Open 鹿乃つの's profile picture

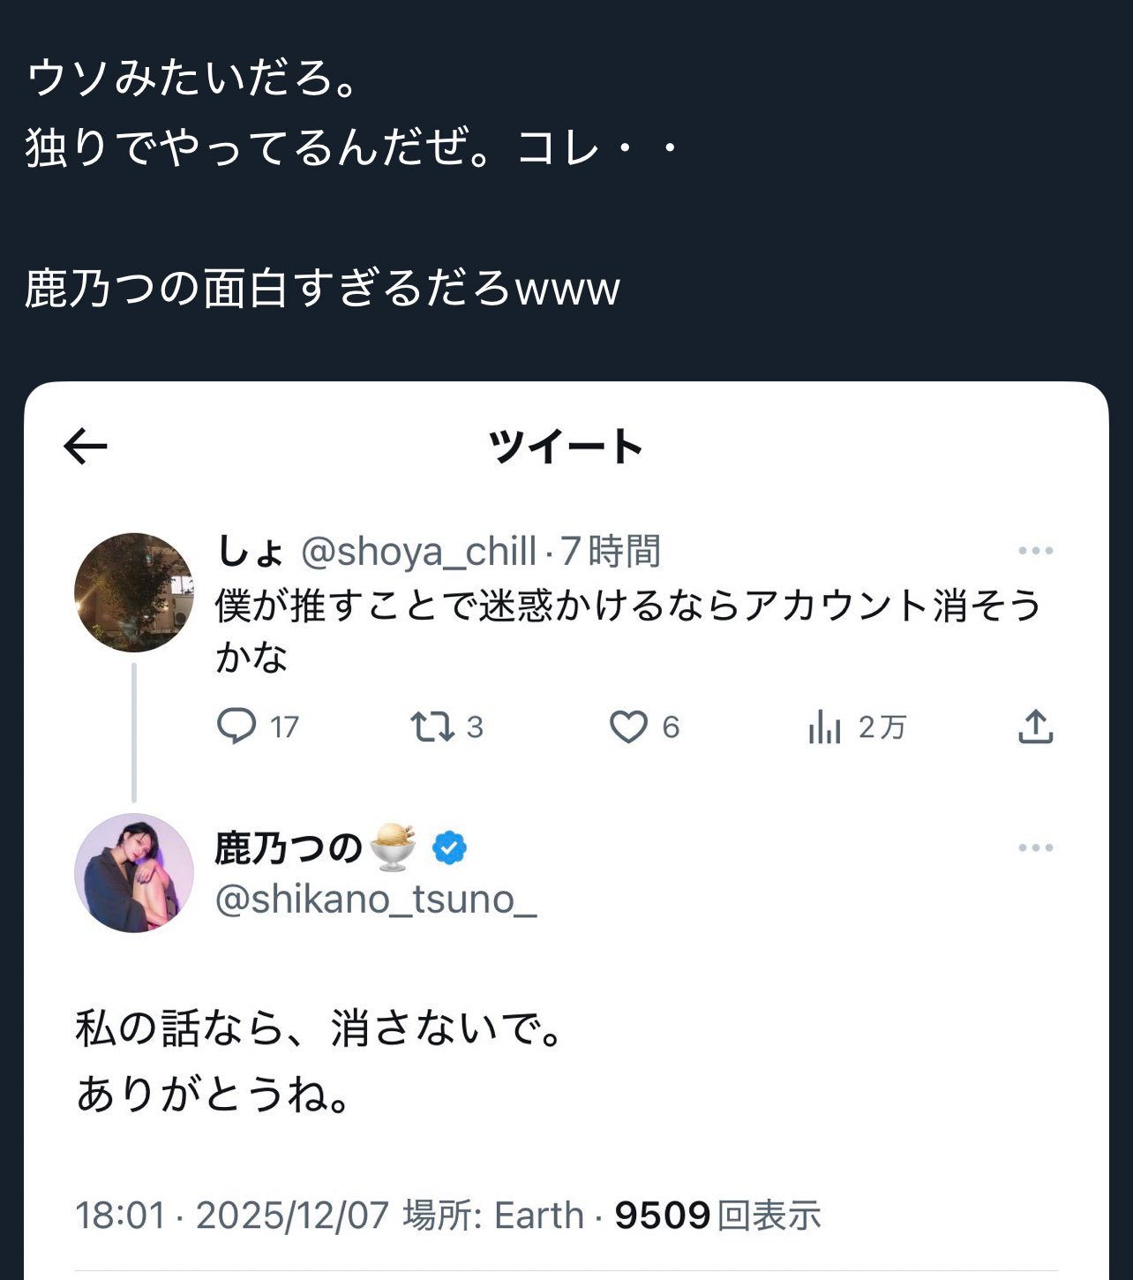pos(134,873)
